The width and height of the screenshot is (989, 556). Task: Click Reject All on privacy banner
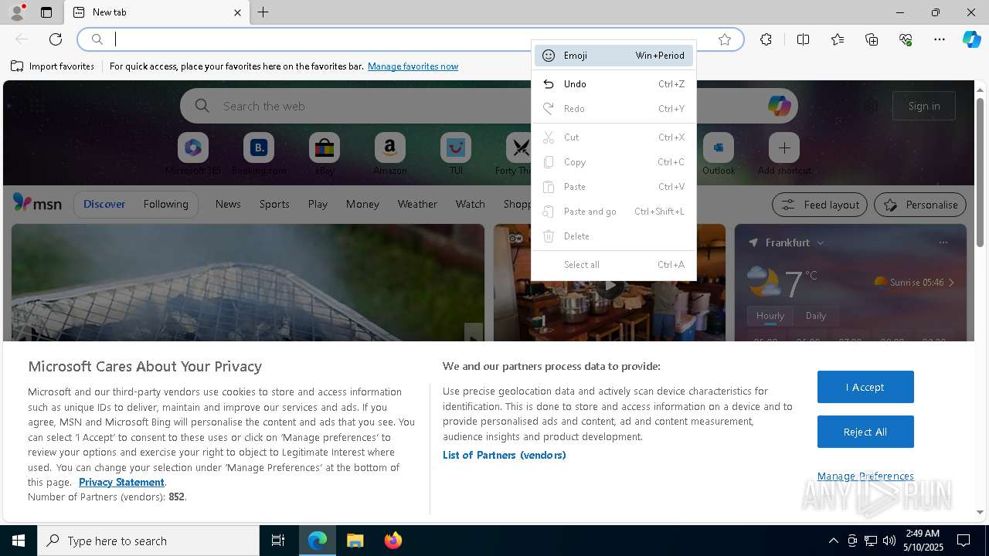click(x=865, y=432)
